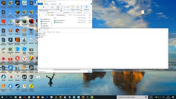Open the new folder icon on the desktop right

pyautogui.click(x=143, y=12)
